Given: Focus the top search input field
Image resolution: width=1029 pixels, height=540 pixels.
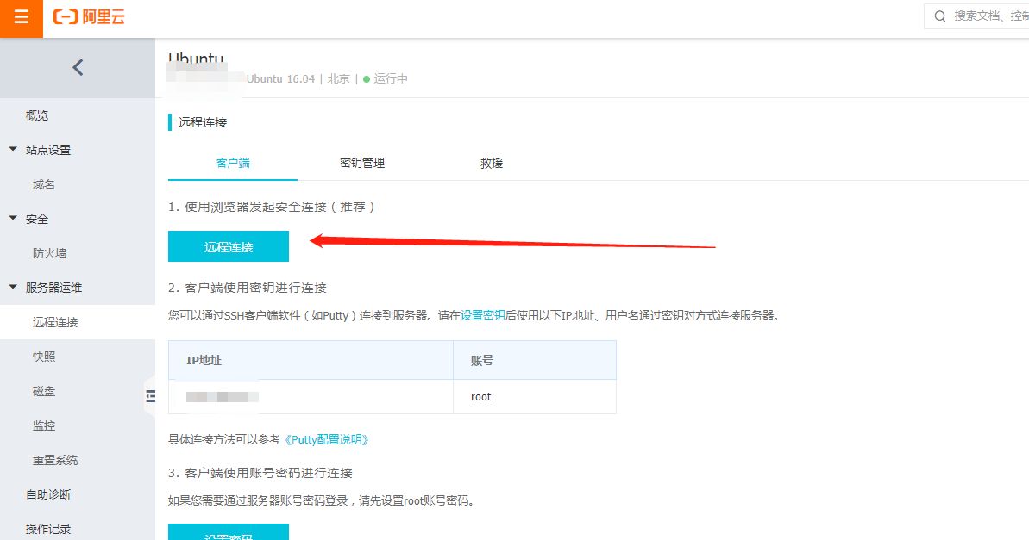Looking at the screenshot, I should [x=989, y=16].
